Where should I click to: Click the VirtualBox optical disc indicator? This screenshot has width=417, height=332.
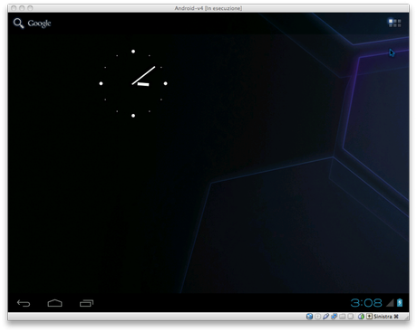(317, 317)
